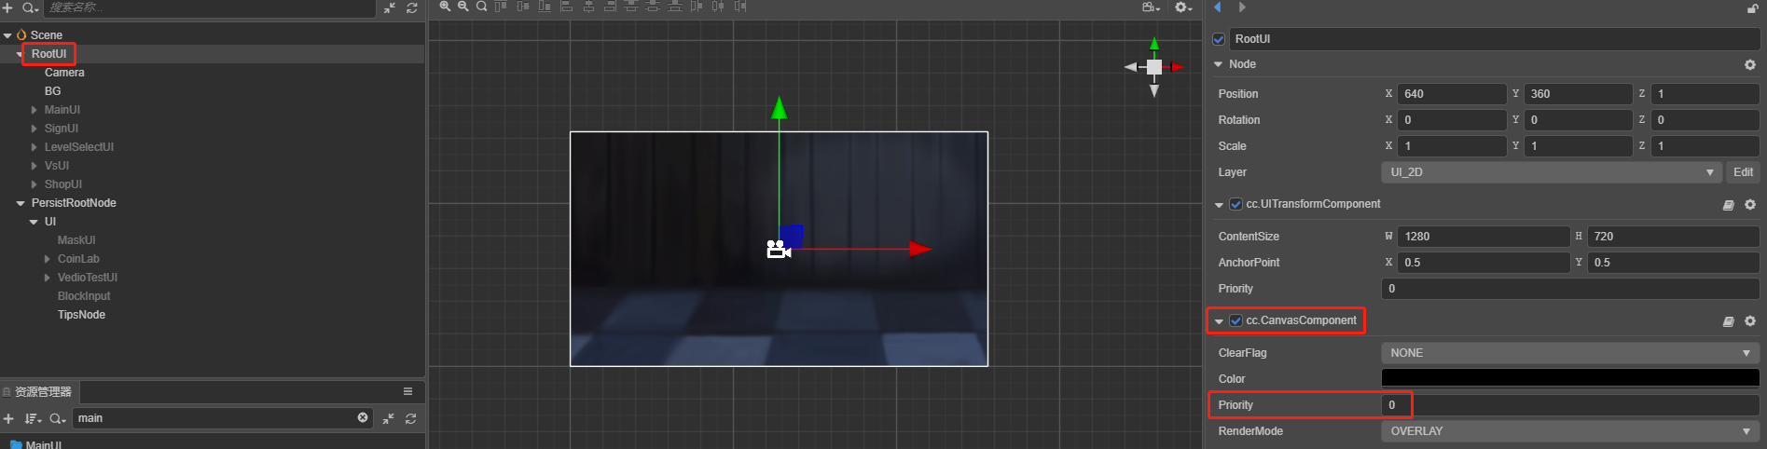Expand the ShopUI node
This screenshot has width=1767, height=449.
(x=35, y=184)
